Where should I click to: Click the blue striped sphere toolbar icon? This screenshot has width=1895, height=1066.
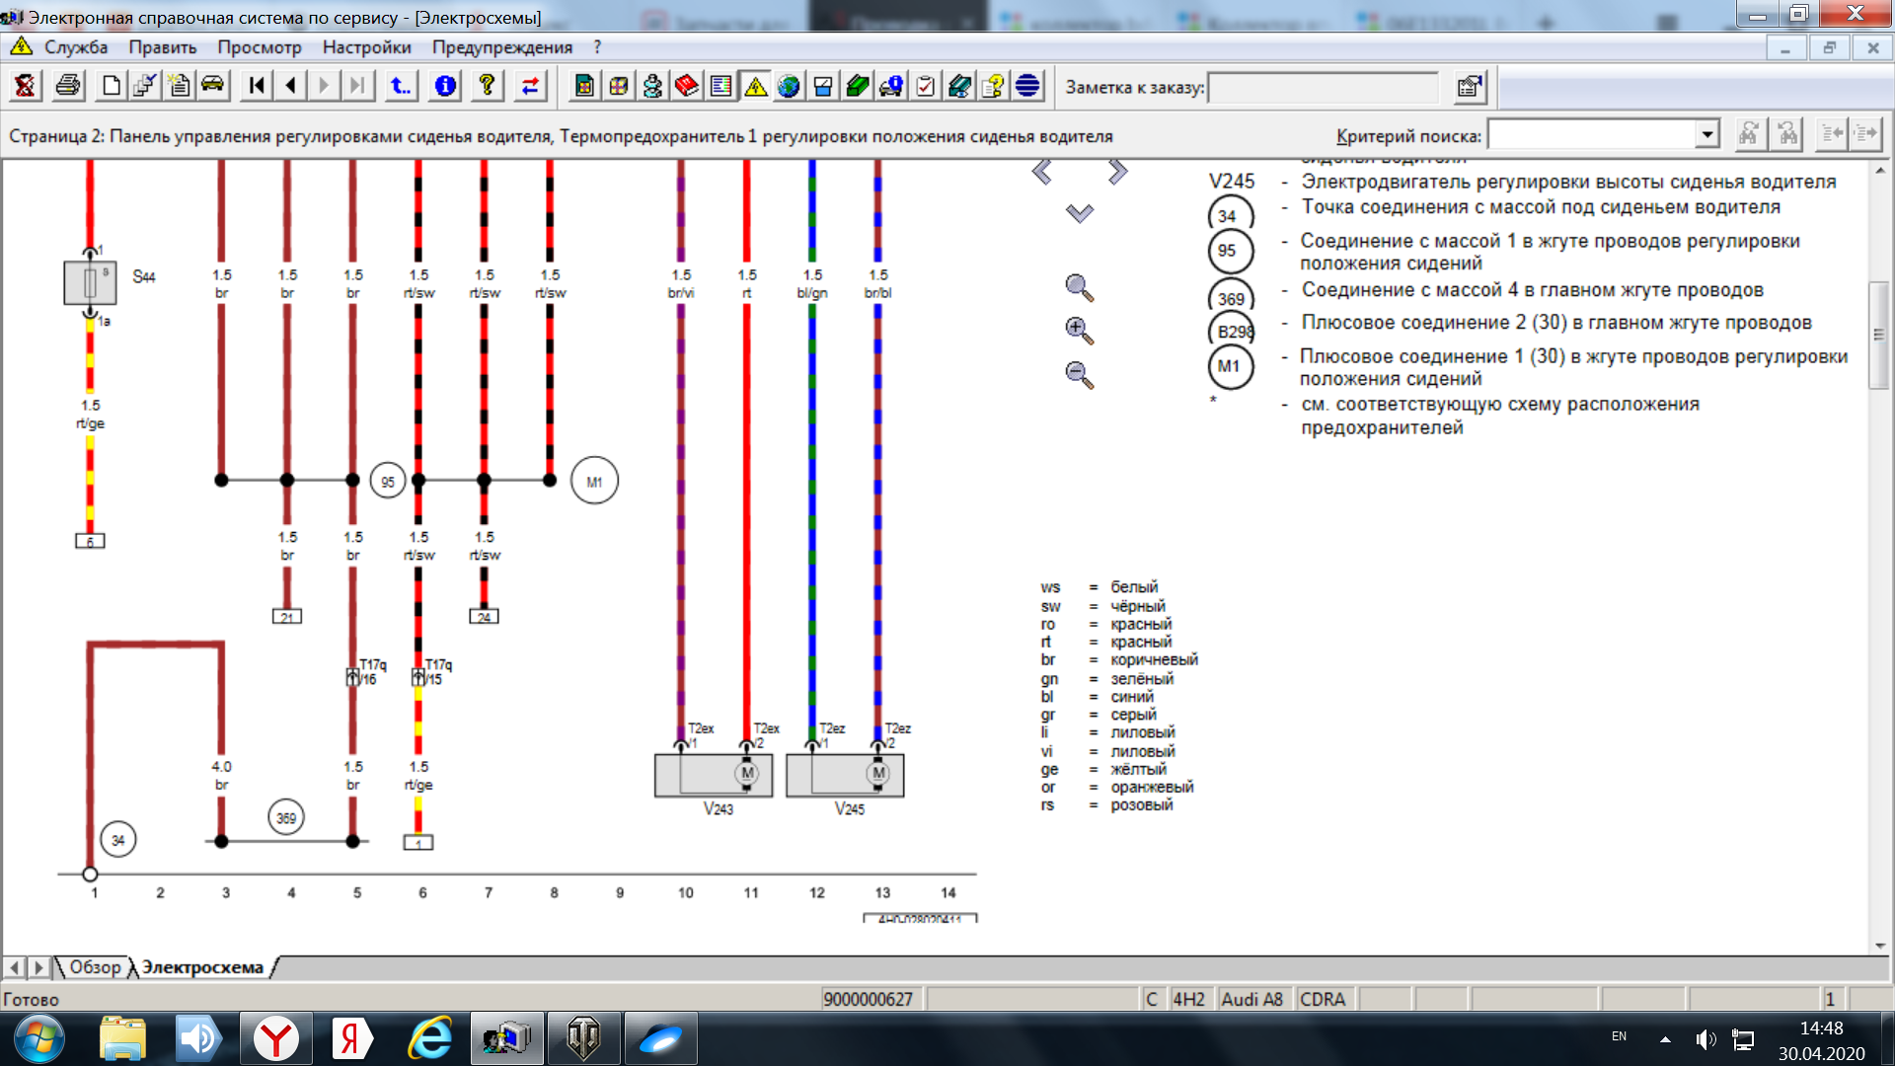tap(1027, 87)
